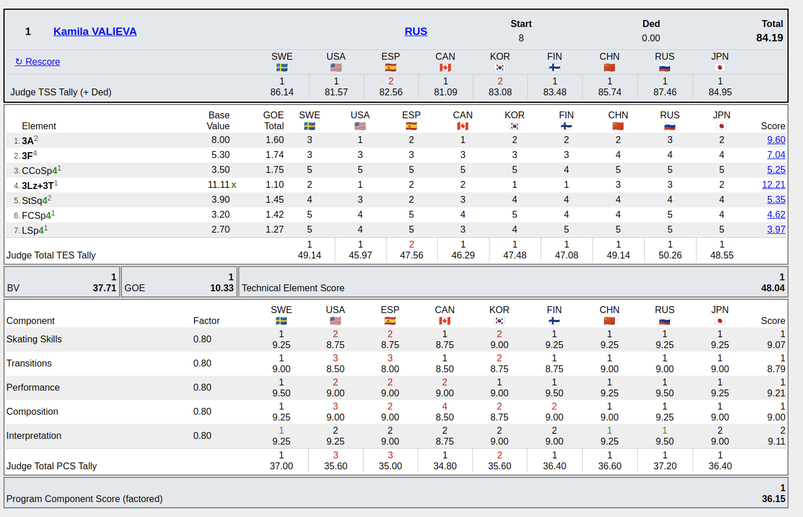The height and width of the screenshot is (517, 803).
Task: Click the Korea flag in the components table
Action: pos(499,321)
